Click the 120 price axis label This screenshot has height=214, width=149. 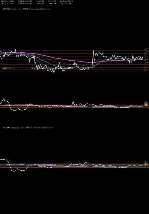pyautogui.click(x=146, y=63)
